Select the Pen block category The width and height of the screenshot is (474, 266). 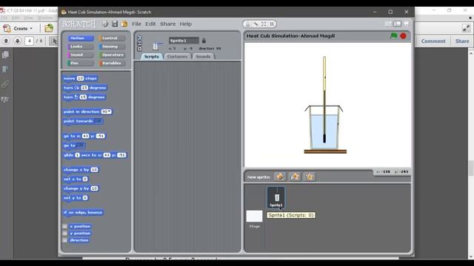coord(81,63)
